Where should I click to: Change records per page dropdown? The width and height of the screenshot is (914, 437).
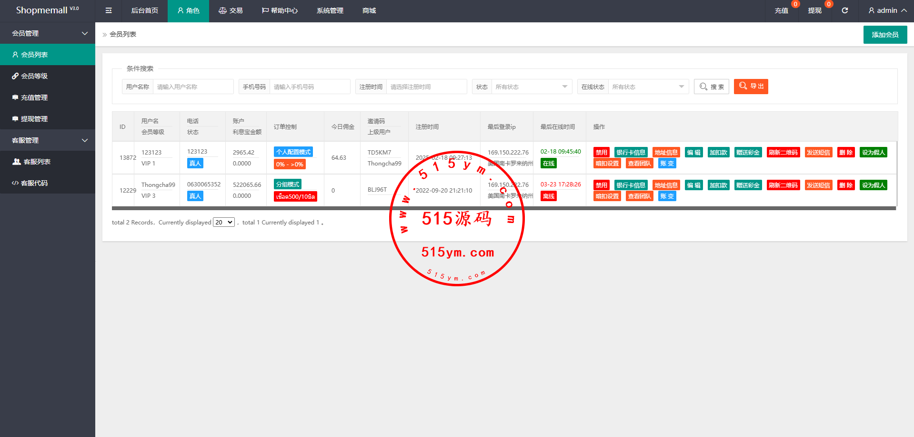click(224, 223)
